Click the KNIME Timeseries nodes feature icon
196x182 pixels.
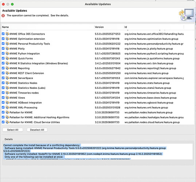click(7, 93)
